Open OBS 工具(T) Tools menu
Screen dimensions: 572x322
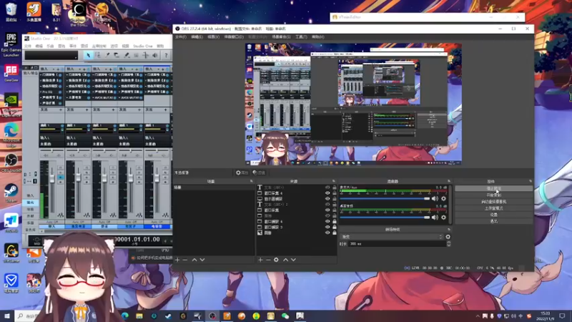301,37
